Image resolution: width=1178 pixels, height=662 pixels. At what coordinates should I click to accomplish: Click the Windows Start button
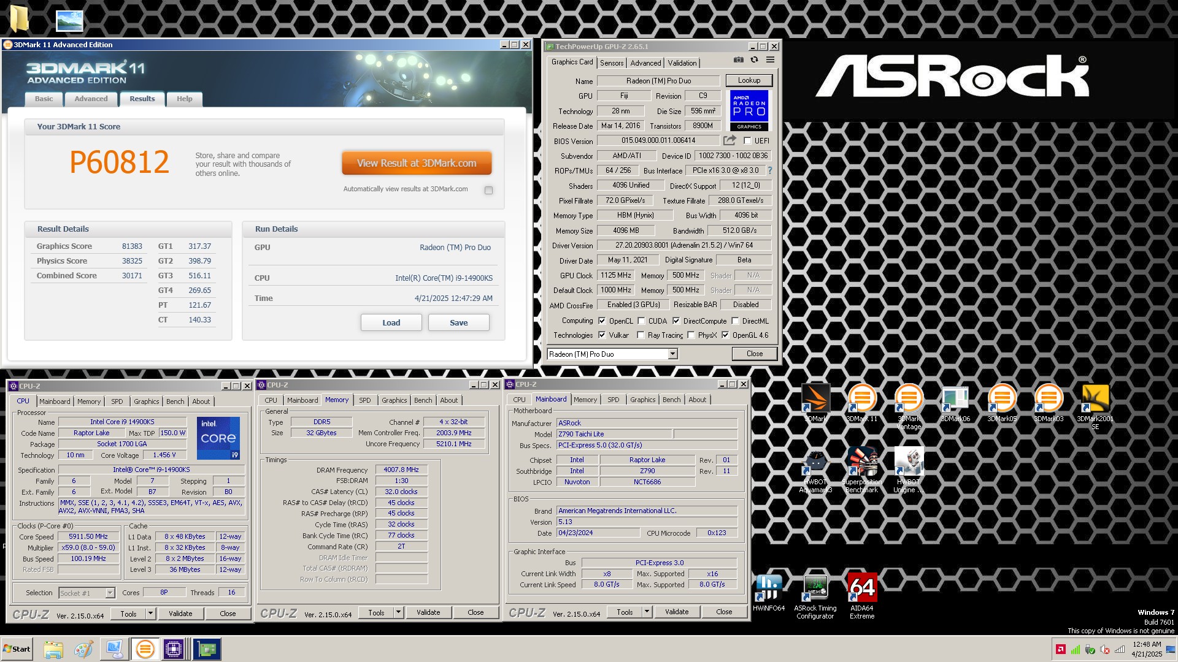point(17,649)
